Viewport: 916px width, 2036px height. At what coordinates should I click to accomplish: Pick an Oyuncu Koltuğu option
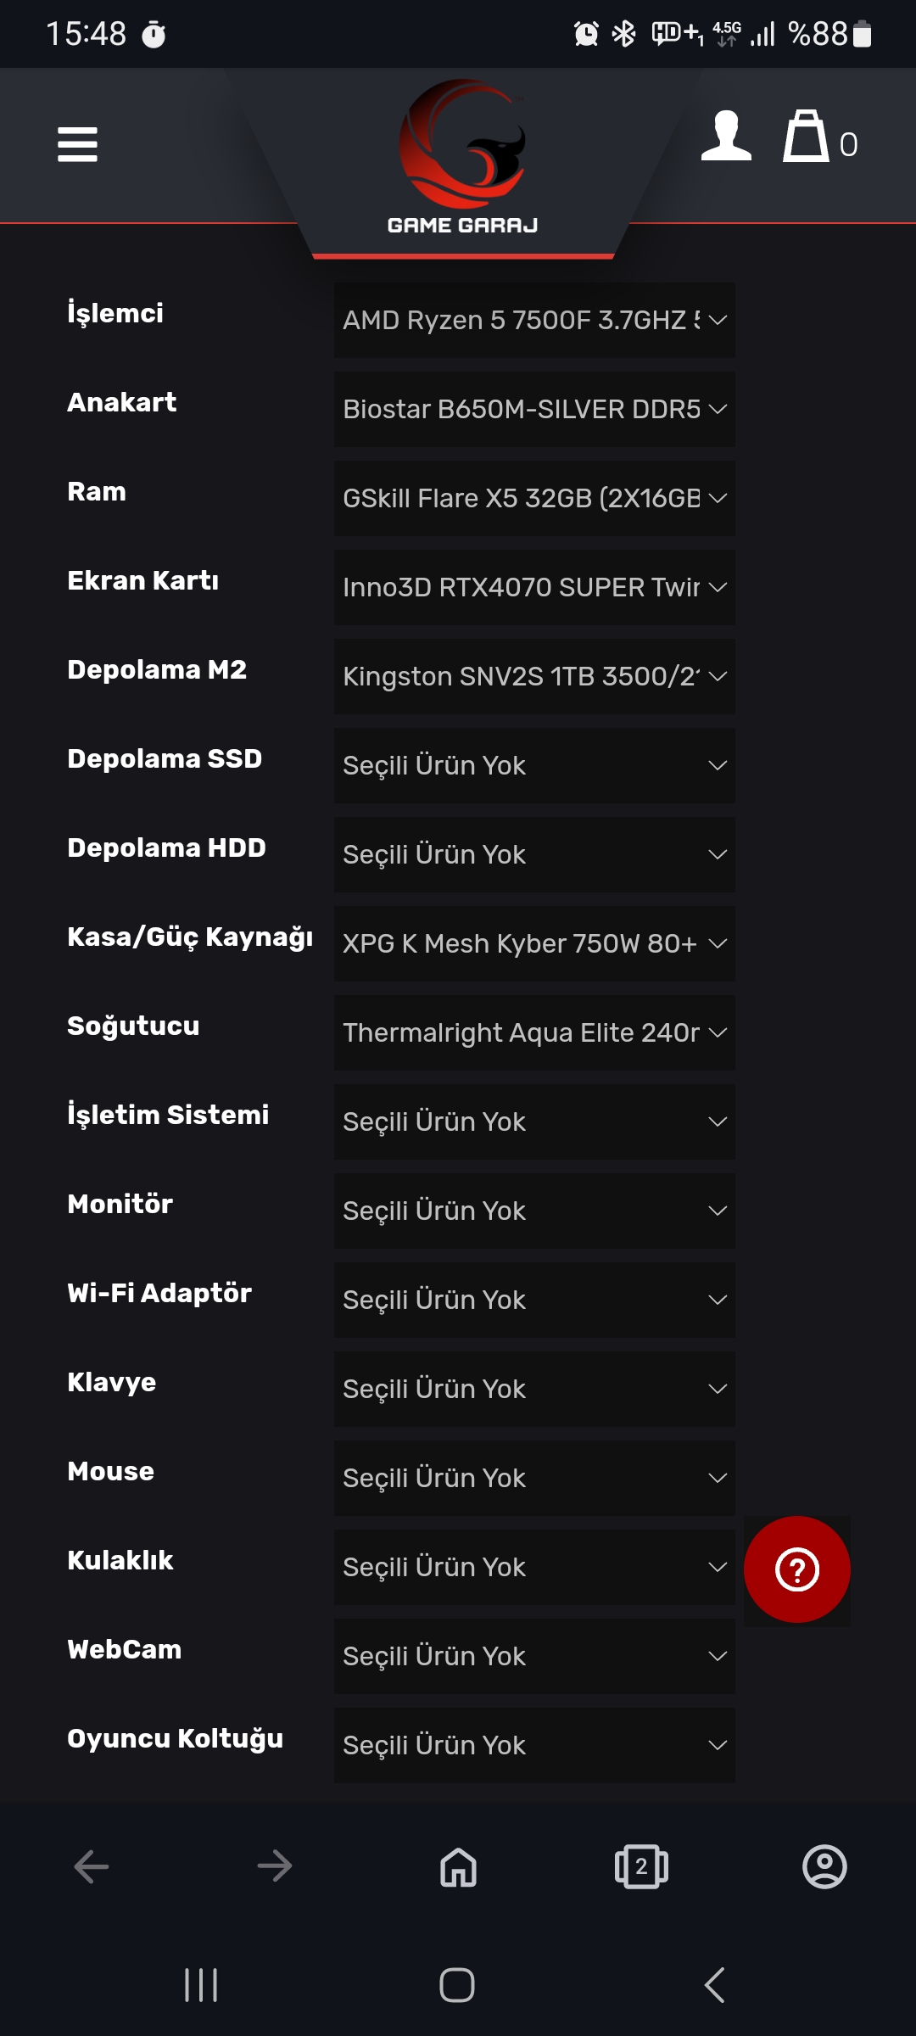coord(534,1745)
